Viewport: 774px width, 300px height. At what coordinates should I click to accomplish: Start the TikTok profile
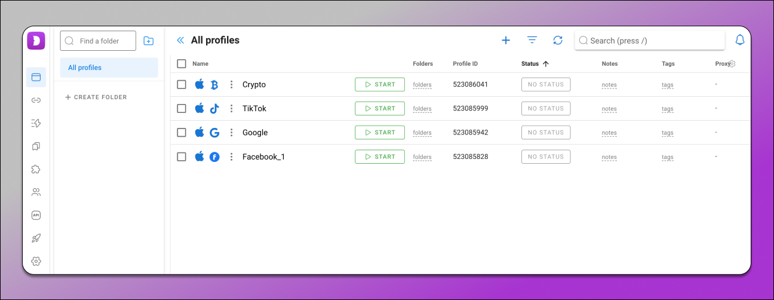pos(380,108)
